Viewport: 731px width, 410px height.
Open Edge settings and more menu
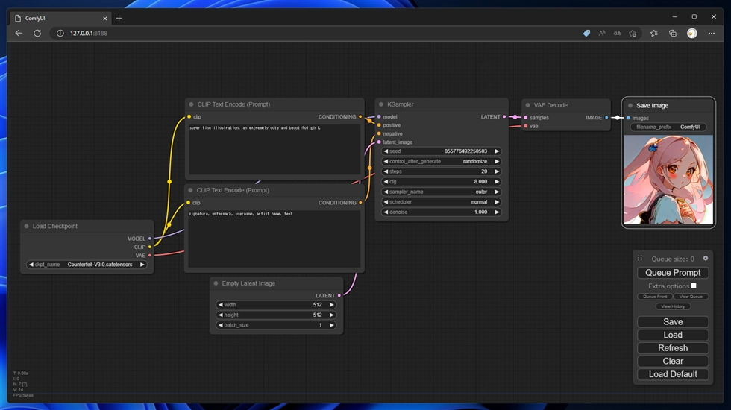pos(711,34)
